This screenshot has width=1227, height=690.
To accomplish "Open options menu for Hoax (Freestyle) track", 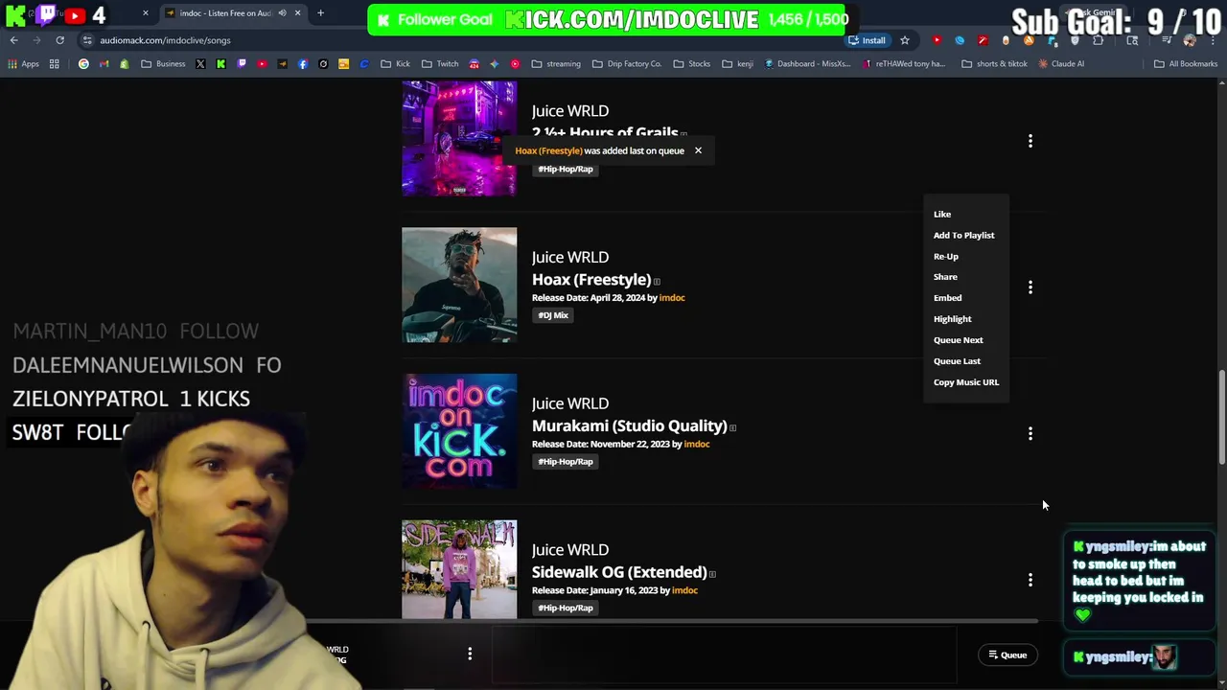I will tap(1030, 287).
